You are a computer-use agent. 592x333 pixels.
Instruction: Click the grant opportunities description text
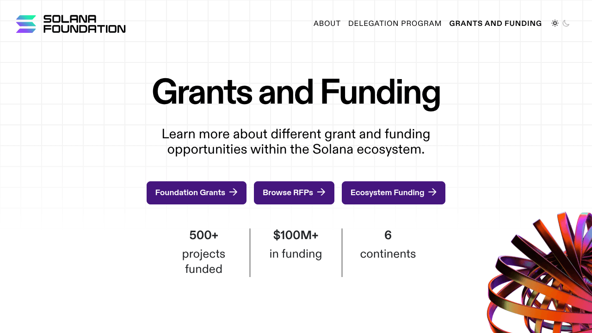(296, 142)
